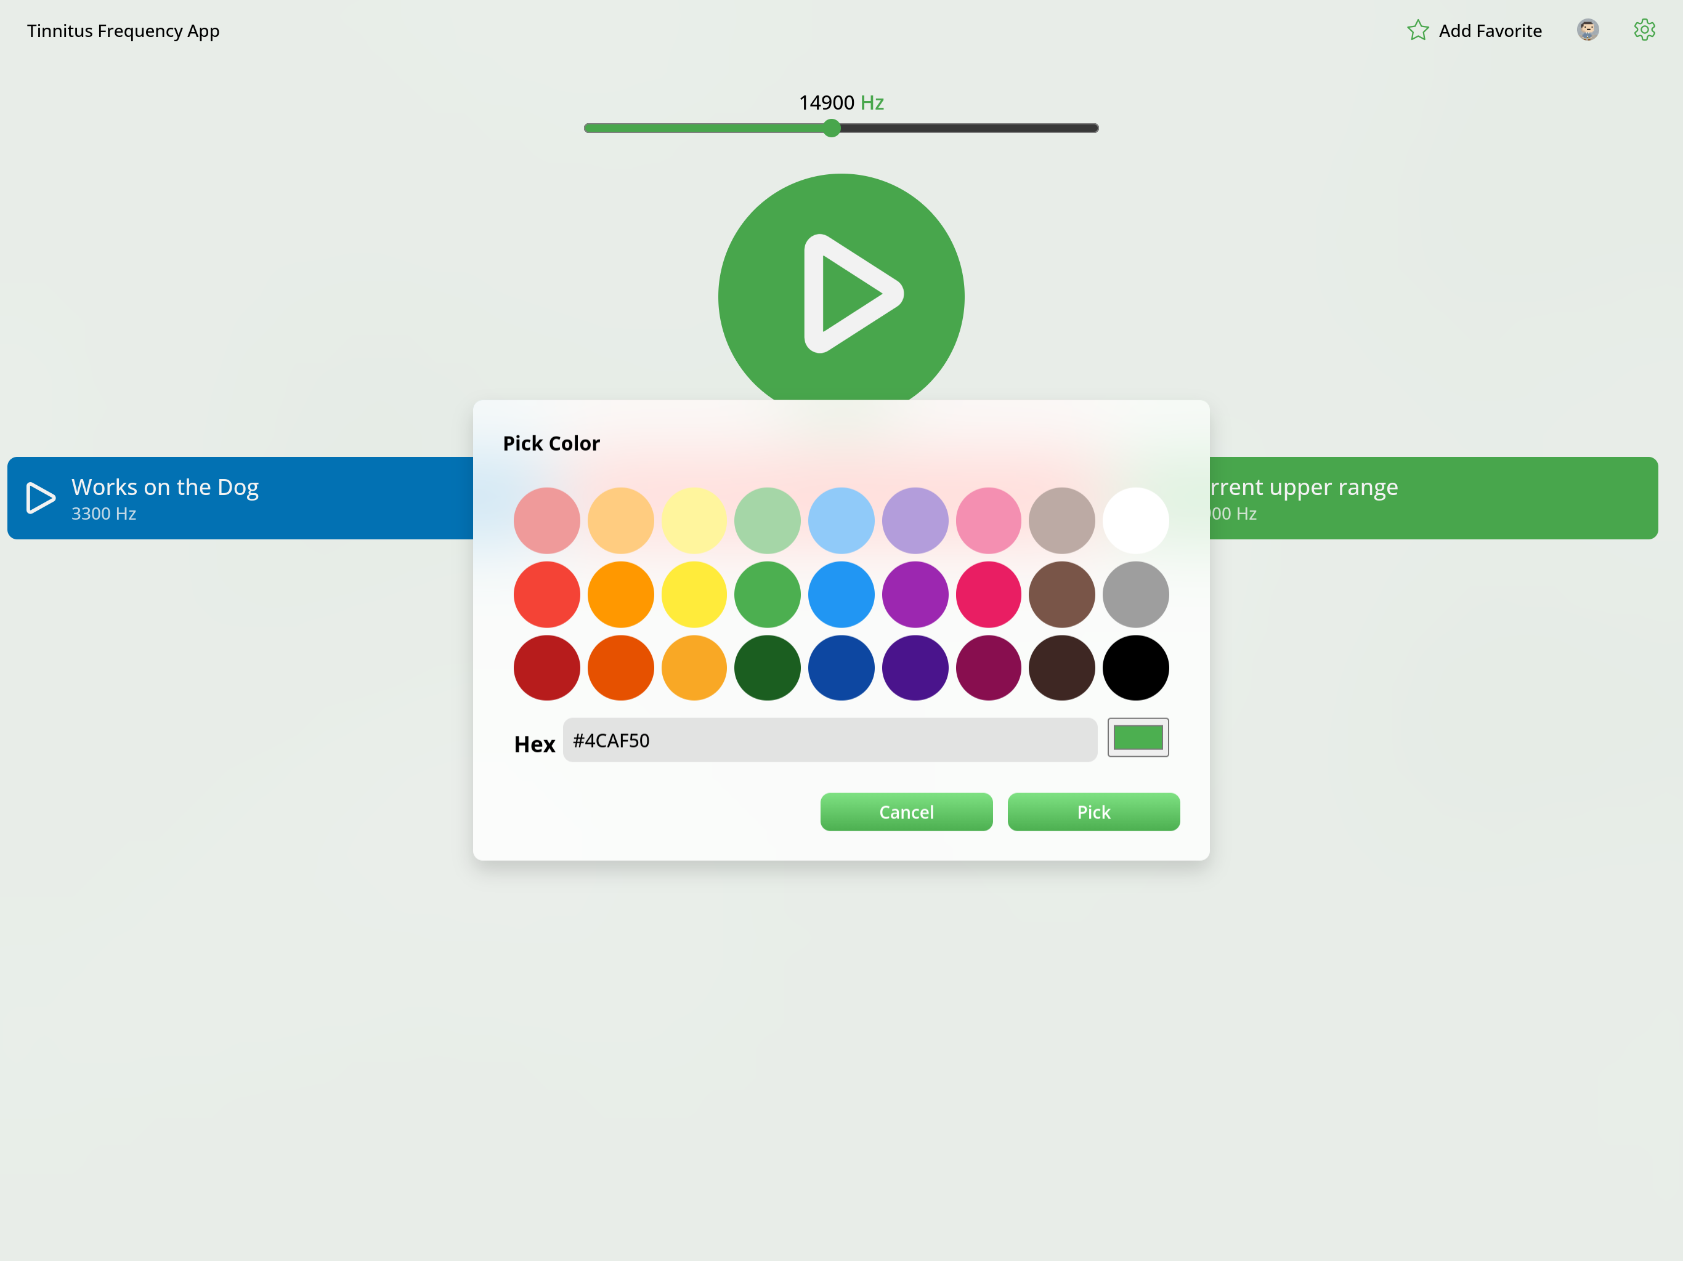Click the 14900 Hz frequency readout

(x=841, y=103)
